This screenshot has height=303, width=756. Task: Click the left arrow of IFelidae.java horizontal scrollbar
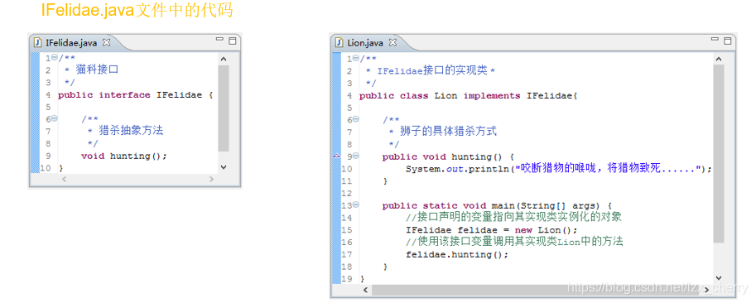[x=64, y=179]
